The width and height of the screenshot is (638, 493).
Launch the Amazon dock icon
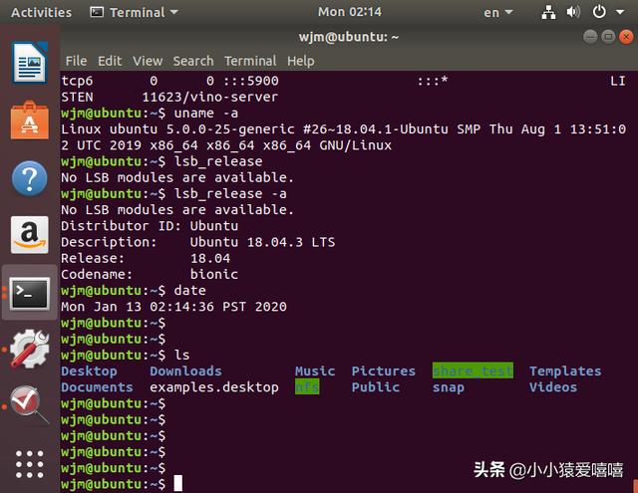tap(30, 235)
